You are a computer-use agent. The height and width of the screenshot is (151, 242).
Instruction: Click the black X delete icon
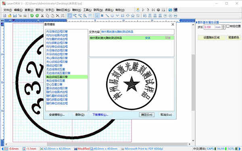[x=58, y=16]
